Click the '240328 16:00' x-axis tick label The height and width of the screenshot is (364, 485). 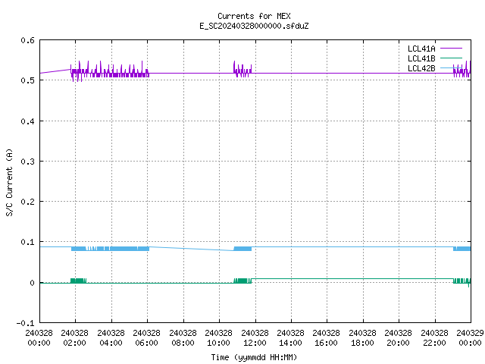(326, 337)
